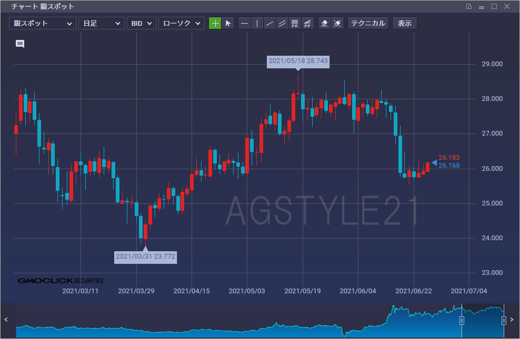This screenshot has width=520, height=339.
Task: Select the vertical line drawing tool
Action: pos(257,23)
